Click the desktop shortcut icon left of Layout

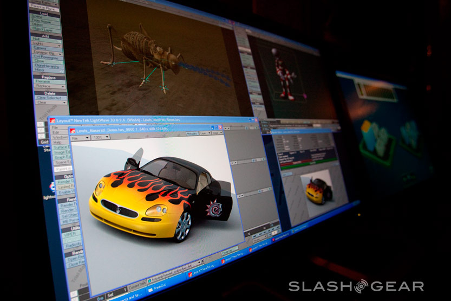pyautogui.click(x=52, y=186)
